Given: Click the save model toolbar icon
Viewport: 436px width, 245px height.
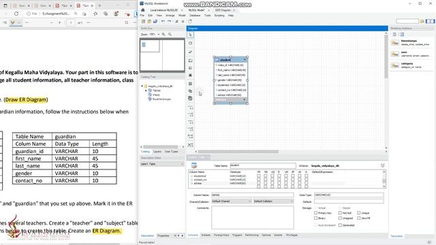Looking at the screenshot, I should [x=155, y=21].
